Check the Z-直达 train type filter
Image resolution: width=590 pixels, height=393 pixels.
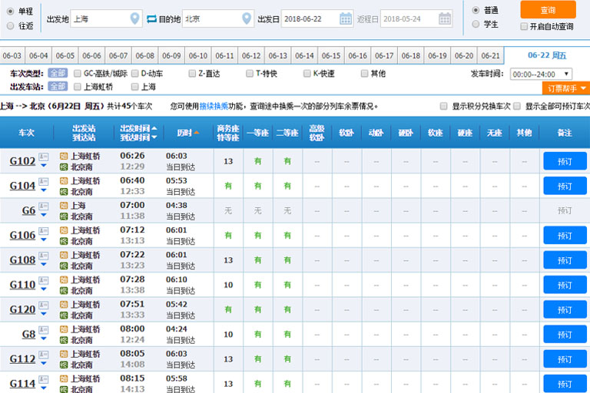(x=192, y=74)
